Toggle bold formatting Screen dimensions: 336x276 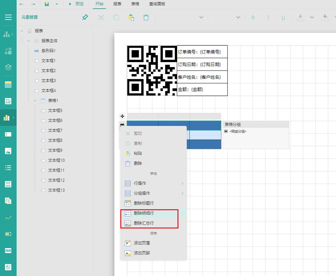[x=253, y=17]
